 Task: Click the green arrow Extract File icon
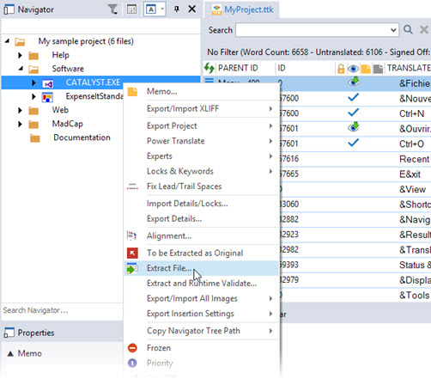pos(132,268)
